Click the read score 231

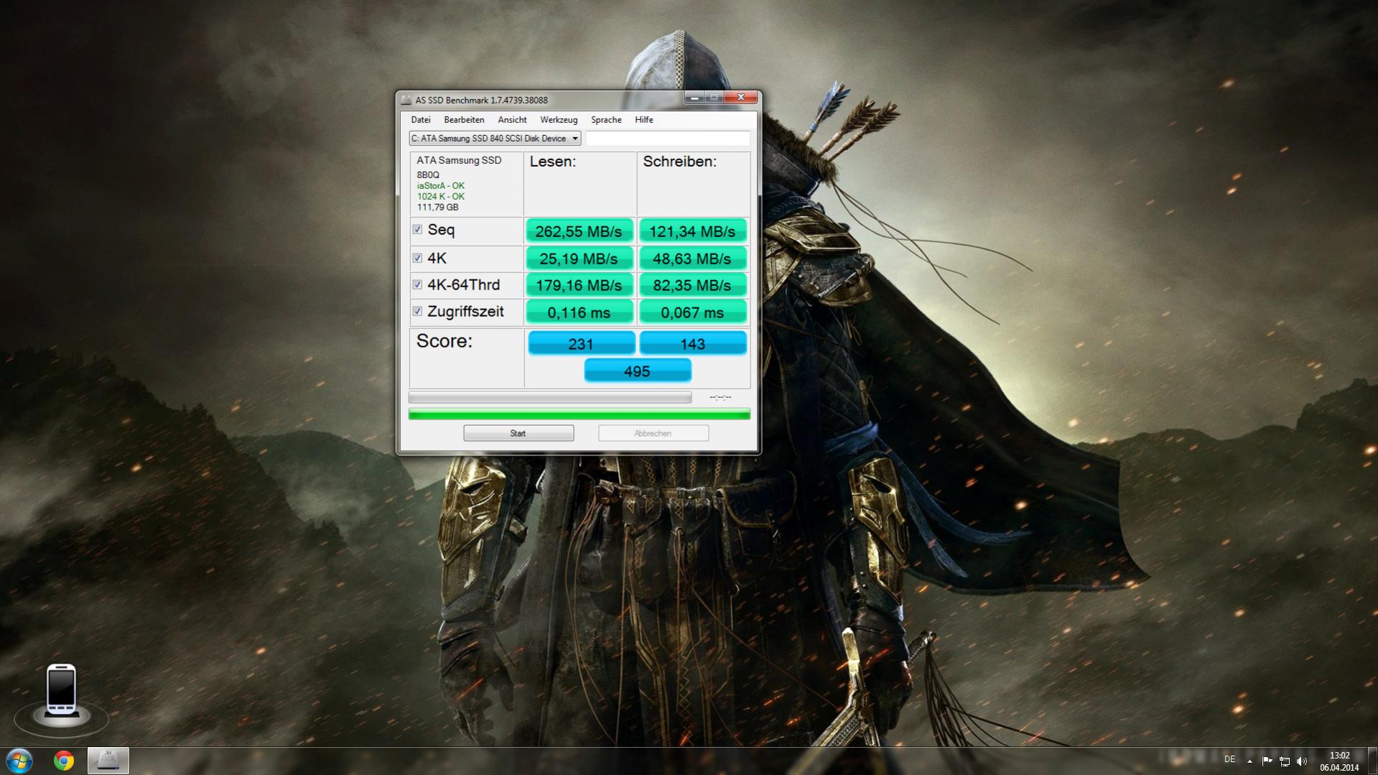[x=581, y=343]
